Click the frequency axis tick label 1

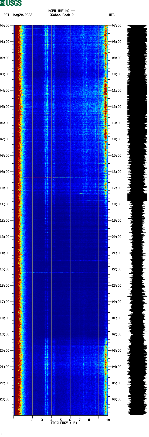coord(23,420)
